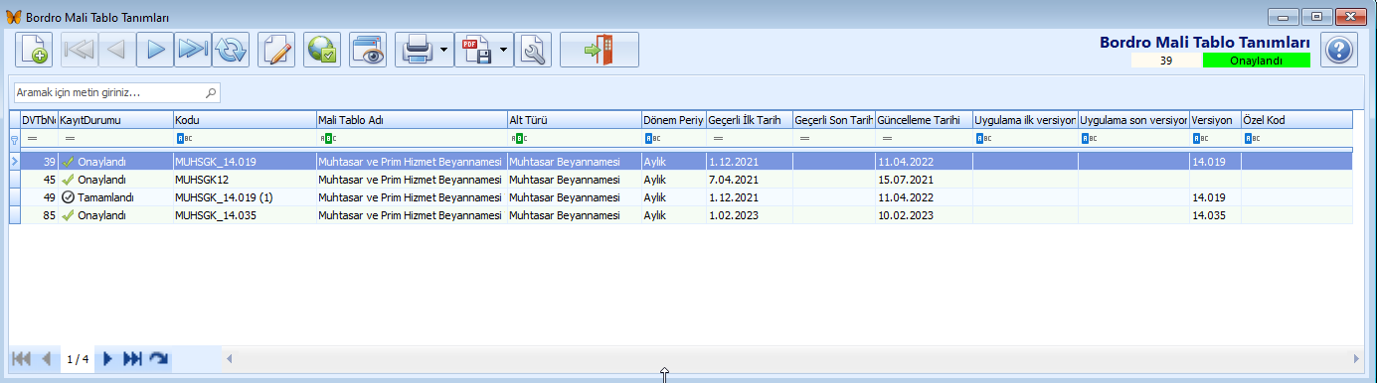Open filter operator for Özel Kod column
This screenshot has width=1377, height=383.
point(1251,139)
